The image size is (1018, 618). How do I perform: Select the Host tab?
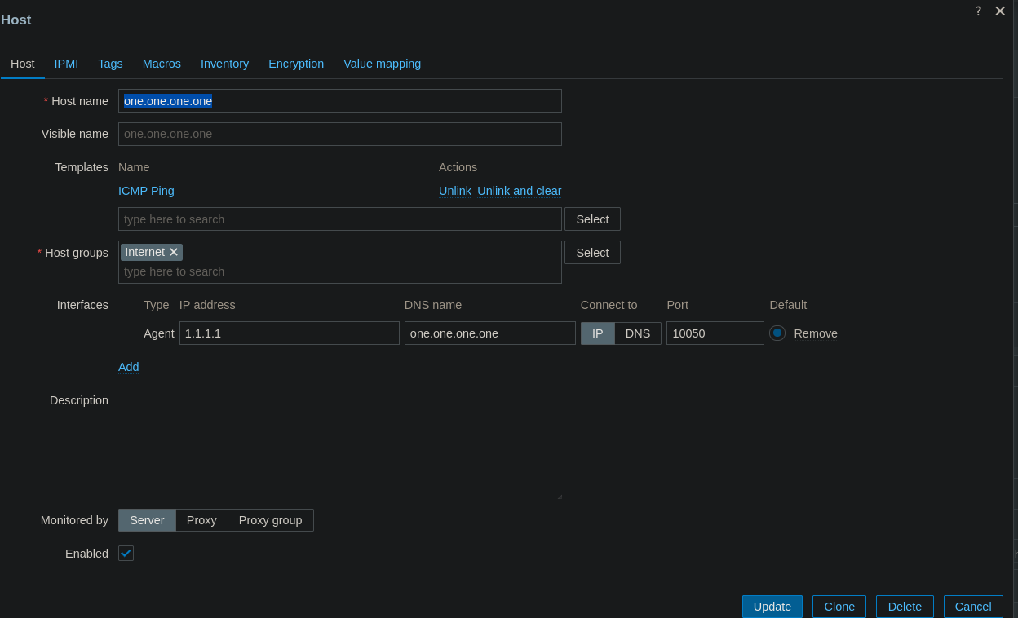23,64
